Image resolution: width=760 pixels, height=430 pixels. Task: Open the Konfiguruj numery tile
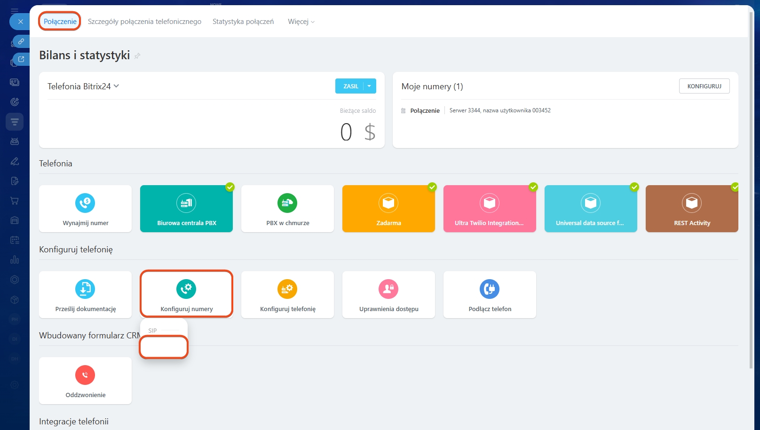(186, 295)
